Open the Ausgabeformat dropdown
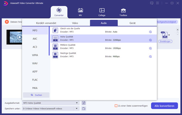The width and height of the screenshot is (182, 115). (51, 103)
